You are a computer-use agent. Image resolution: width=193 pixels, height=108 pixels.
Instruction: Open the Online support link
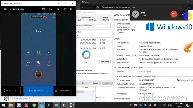pyautogui.click(x=146, y=71)
